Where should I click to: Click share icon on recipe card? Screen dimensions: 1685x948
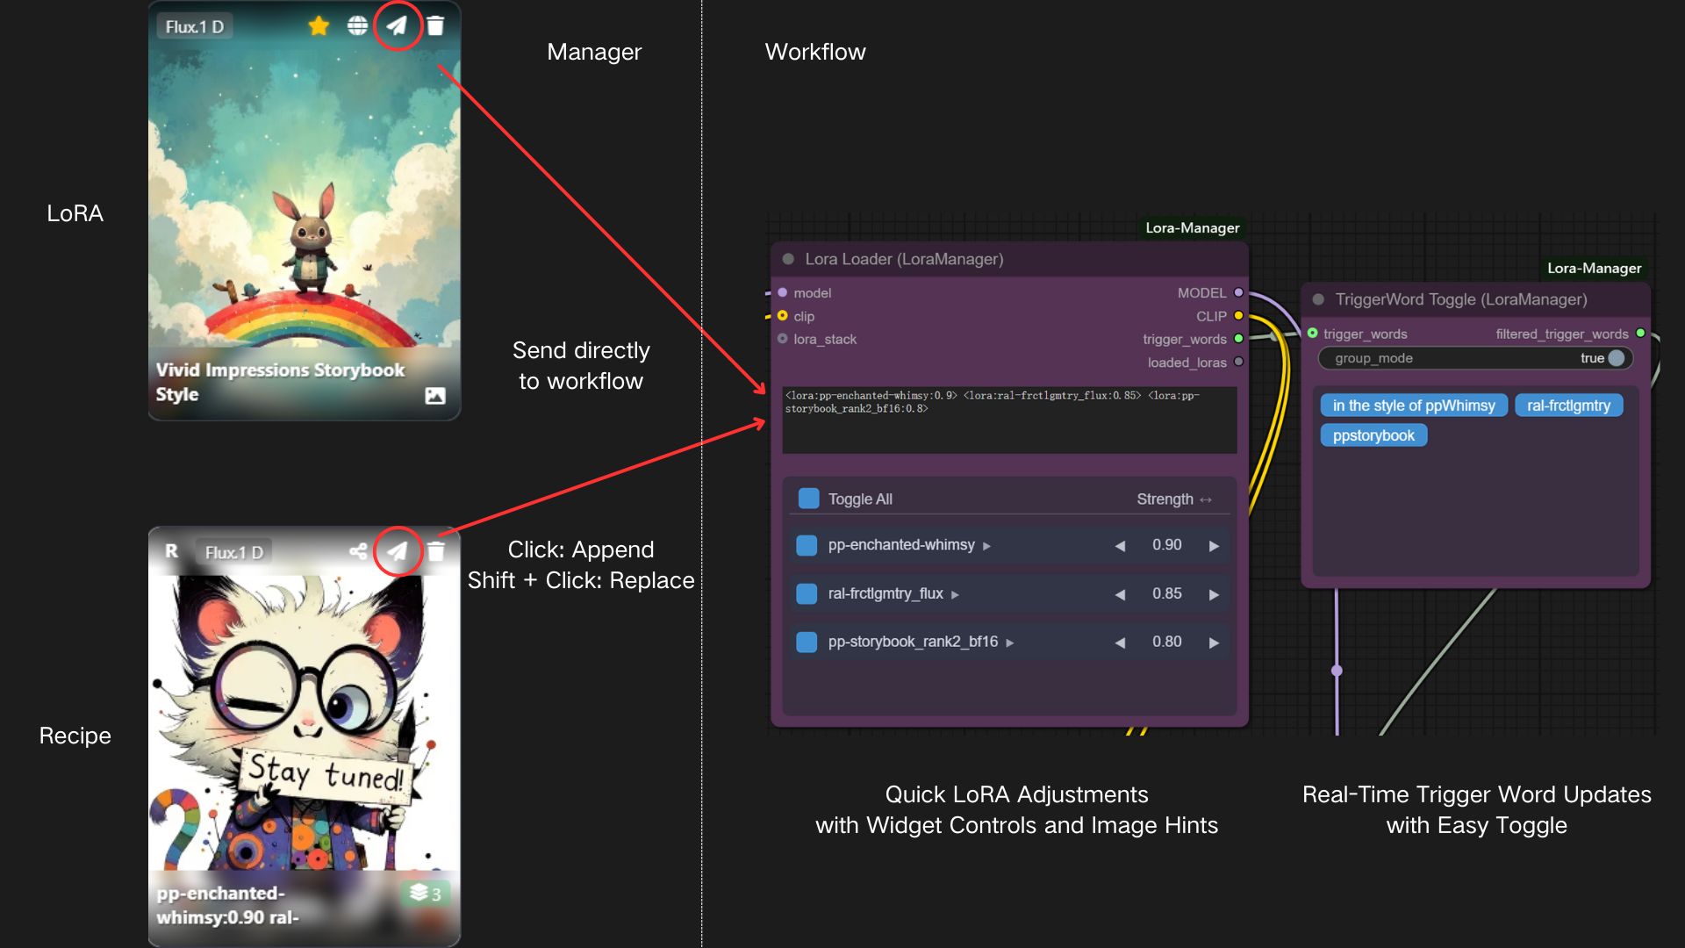pos(358,551)
